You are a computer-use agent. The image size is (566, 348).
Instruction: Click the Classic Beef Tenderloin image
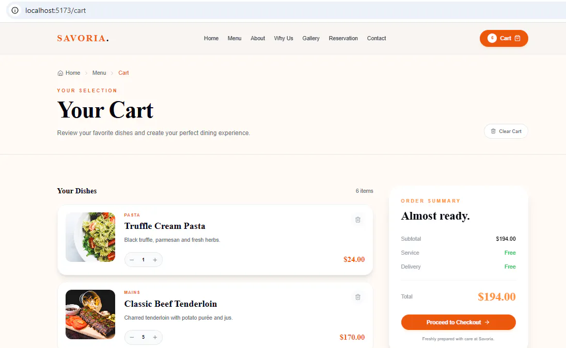tap(90, 314)
